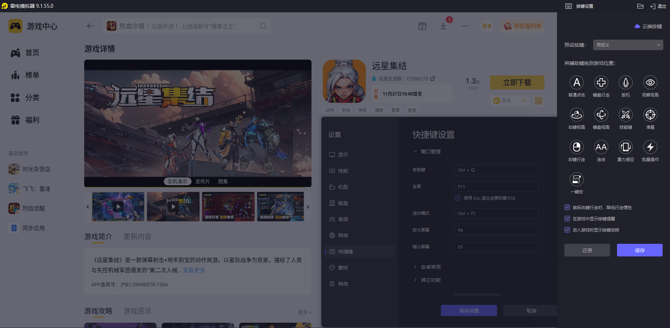The image size is (670, 328).
Task: Disable 在游戏中显示按键提醒
Action: coord(567,219)
